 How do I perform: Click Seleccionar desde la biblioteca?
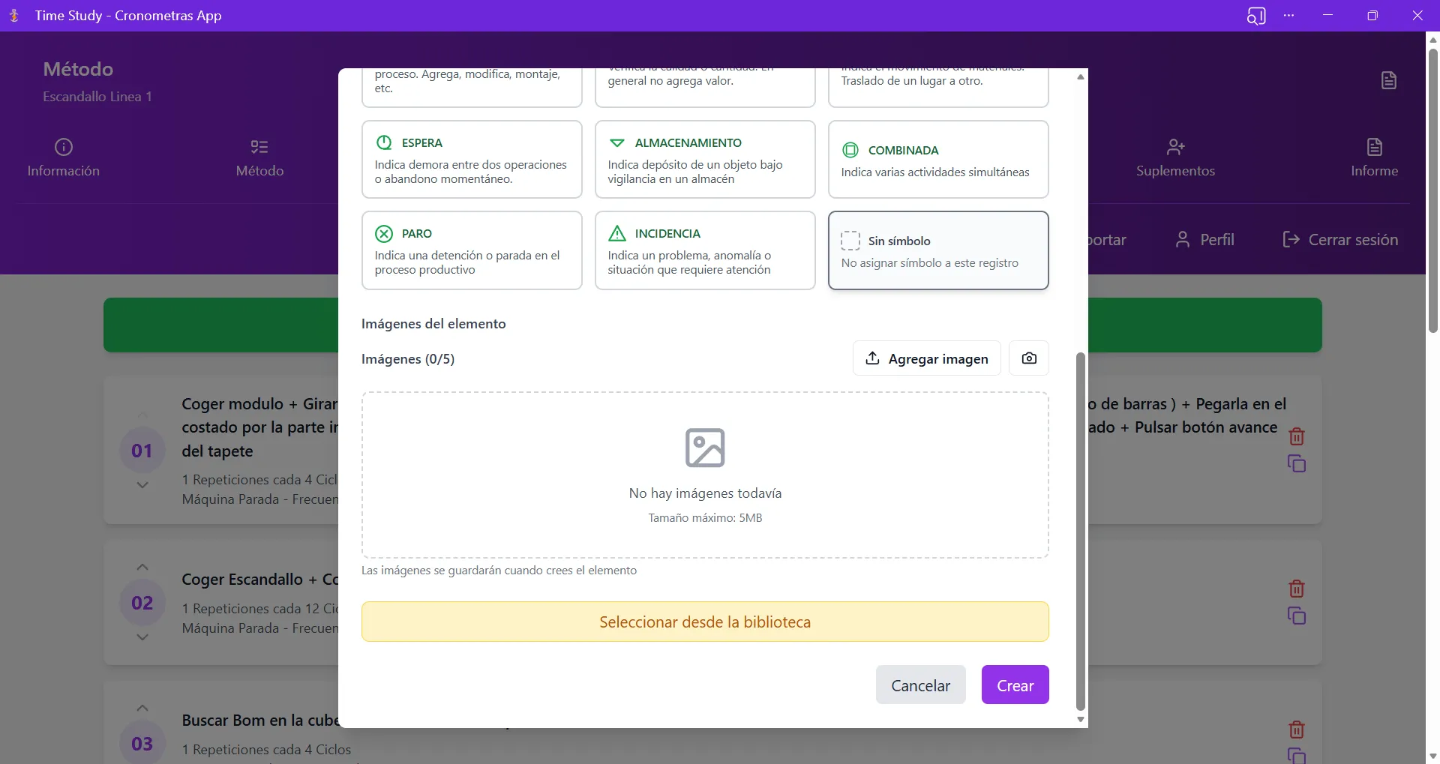(x=704, y=621)
